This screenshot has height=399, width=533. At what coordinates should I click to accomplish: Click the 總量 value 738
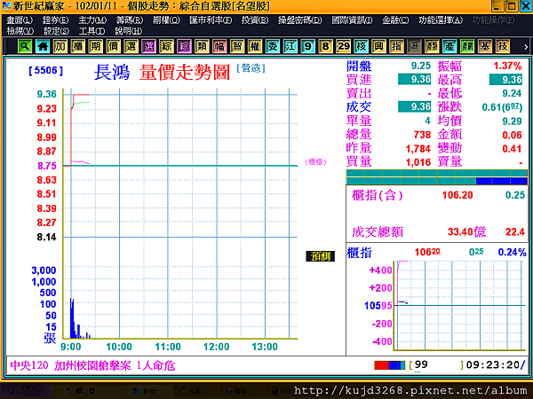point(422,135)
